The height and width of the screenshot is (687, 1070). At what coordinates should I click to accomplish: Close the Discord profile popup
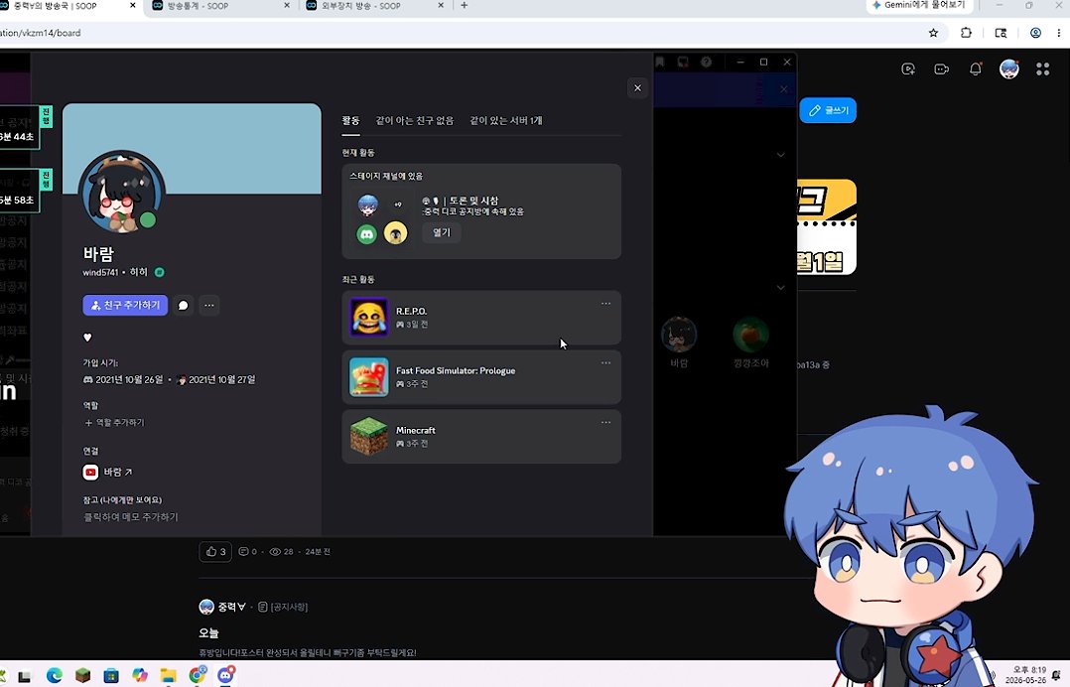(x=637, y=88)
